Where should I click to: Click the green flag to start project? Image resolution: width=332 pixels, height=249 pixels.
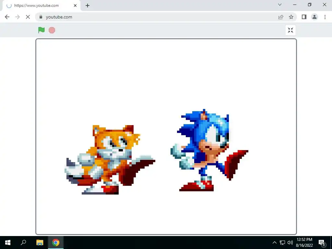41,30
